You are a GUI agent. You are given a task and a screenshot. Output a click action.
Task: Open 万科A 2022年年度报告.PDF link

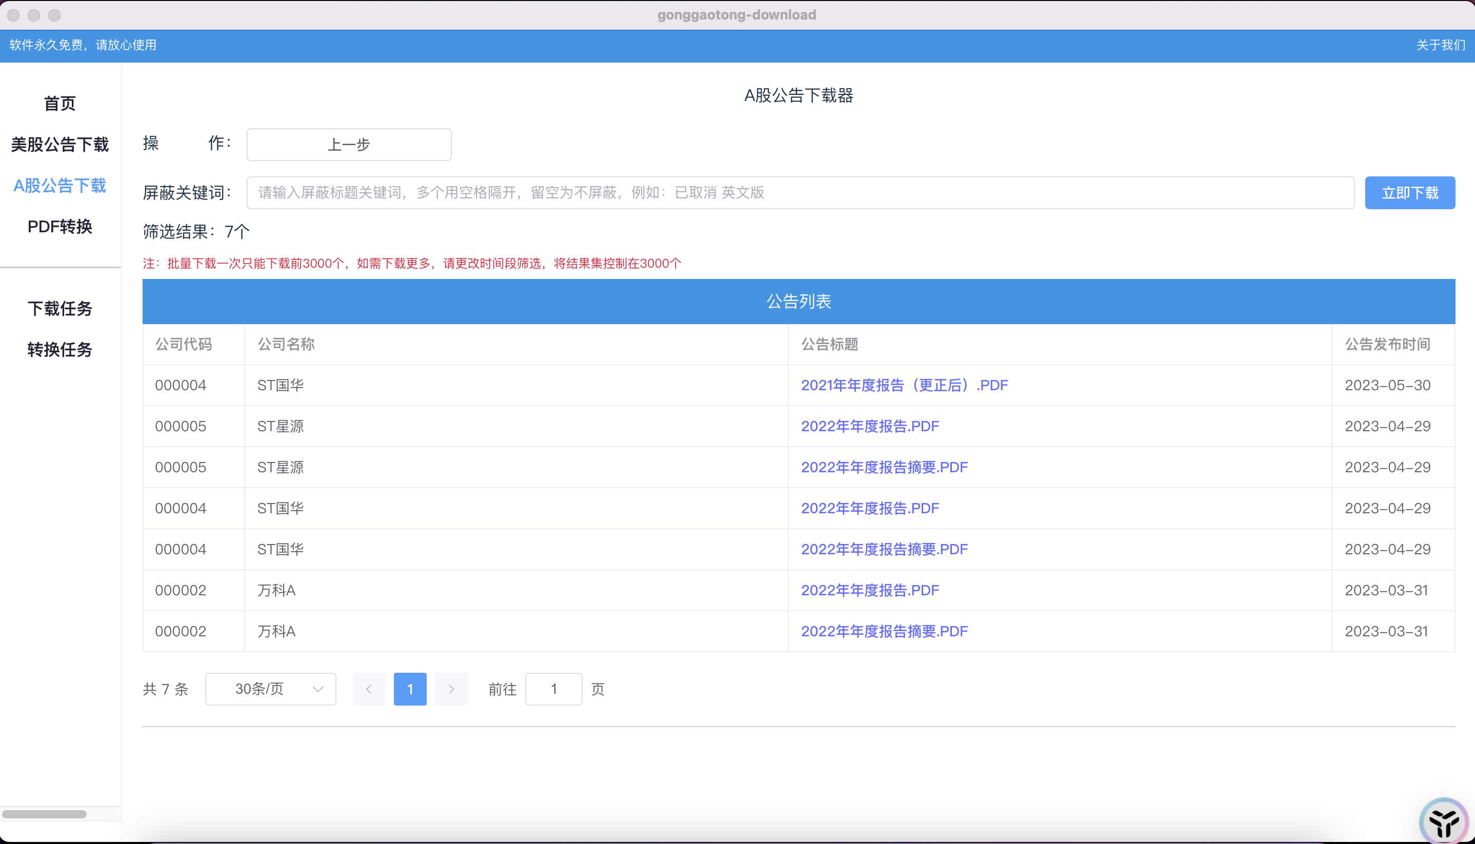[870, 590]
